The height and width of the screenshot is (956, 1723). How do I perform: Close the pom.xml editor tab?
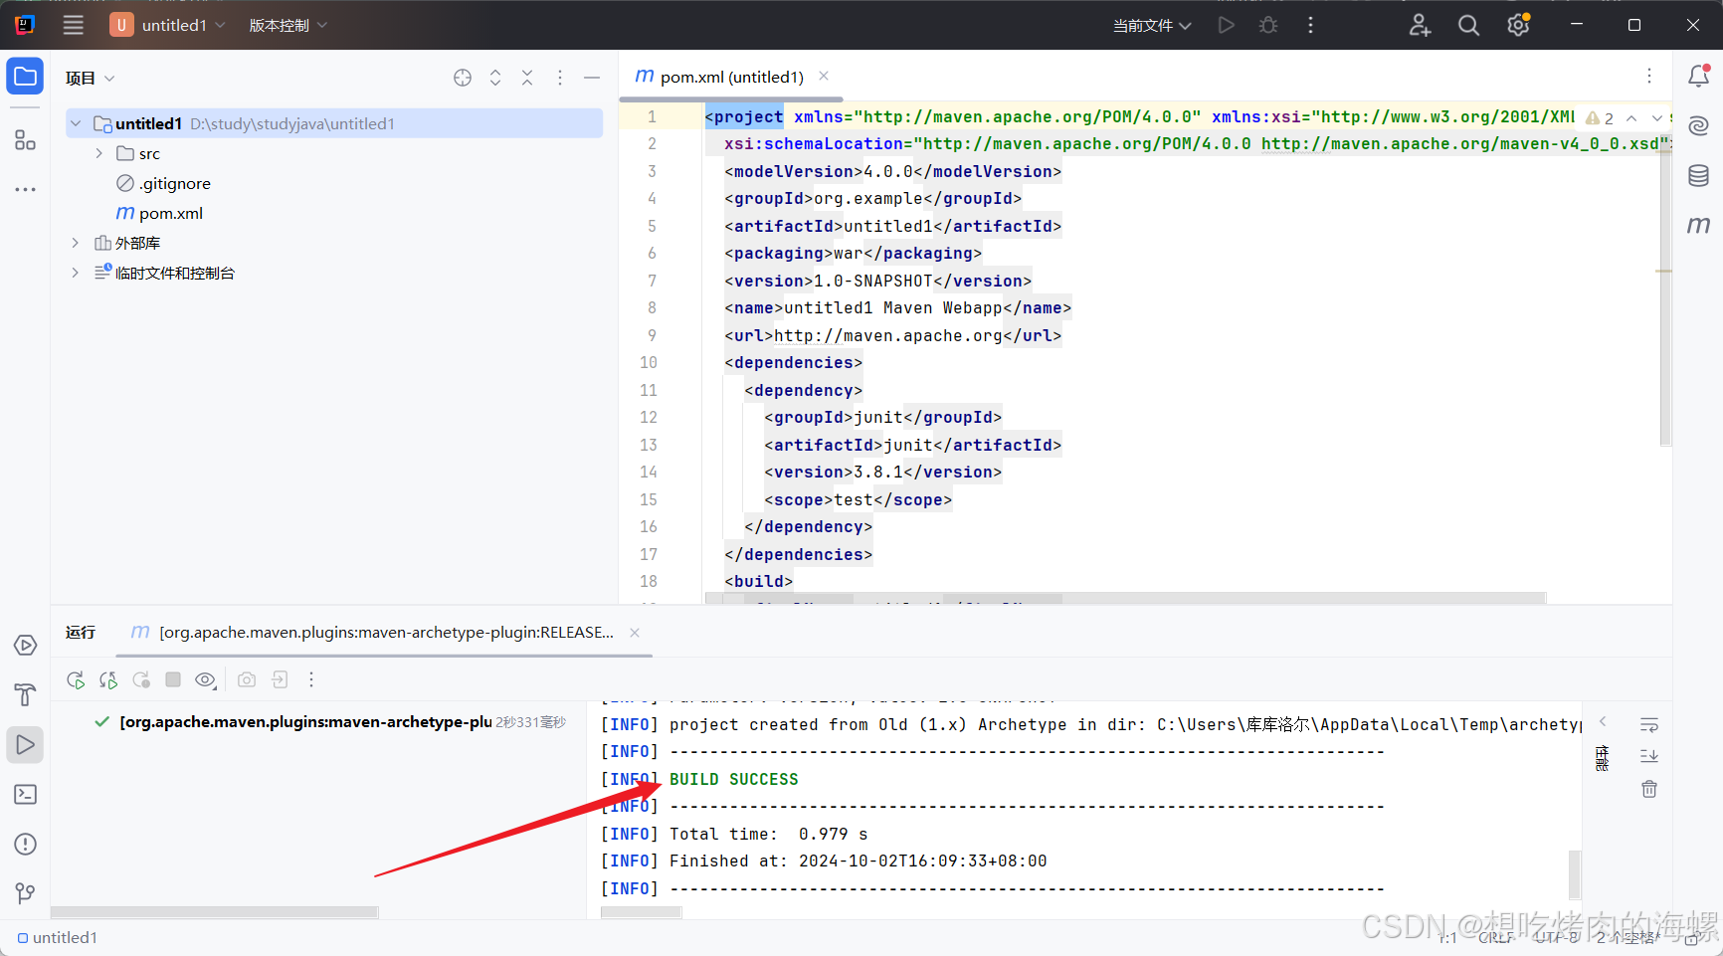(824, 76)
